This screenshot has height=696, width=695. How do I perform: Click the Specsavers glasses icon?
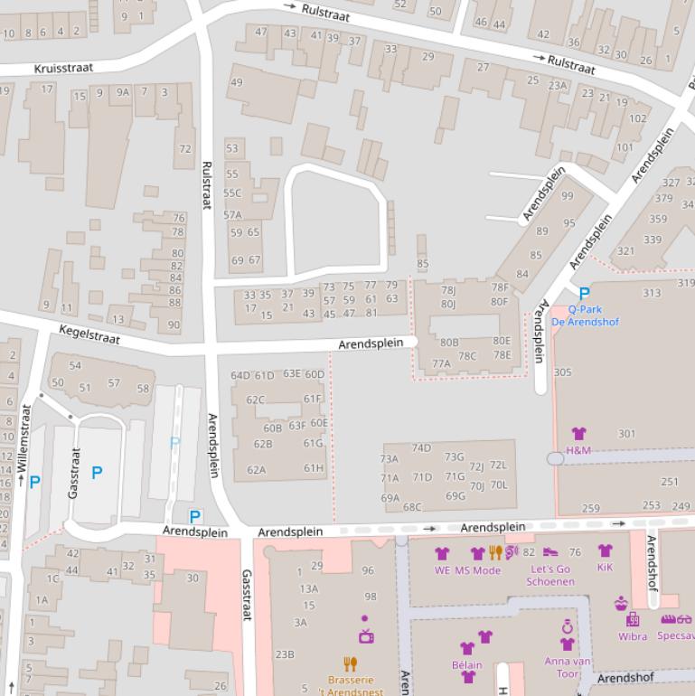676,619
